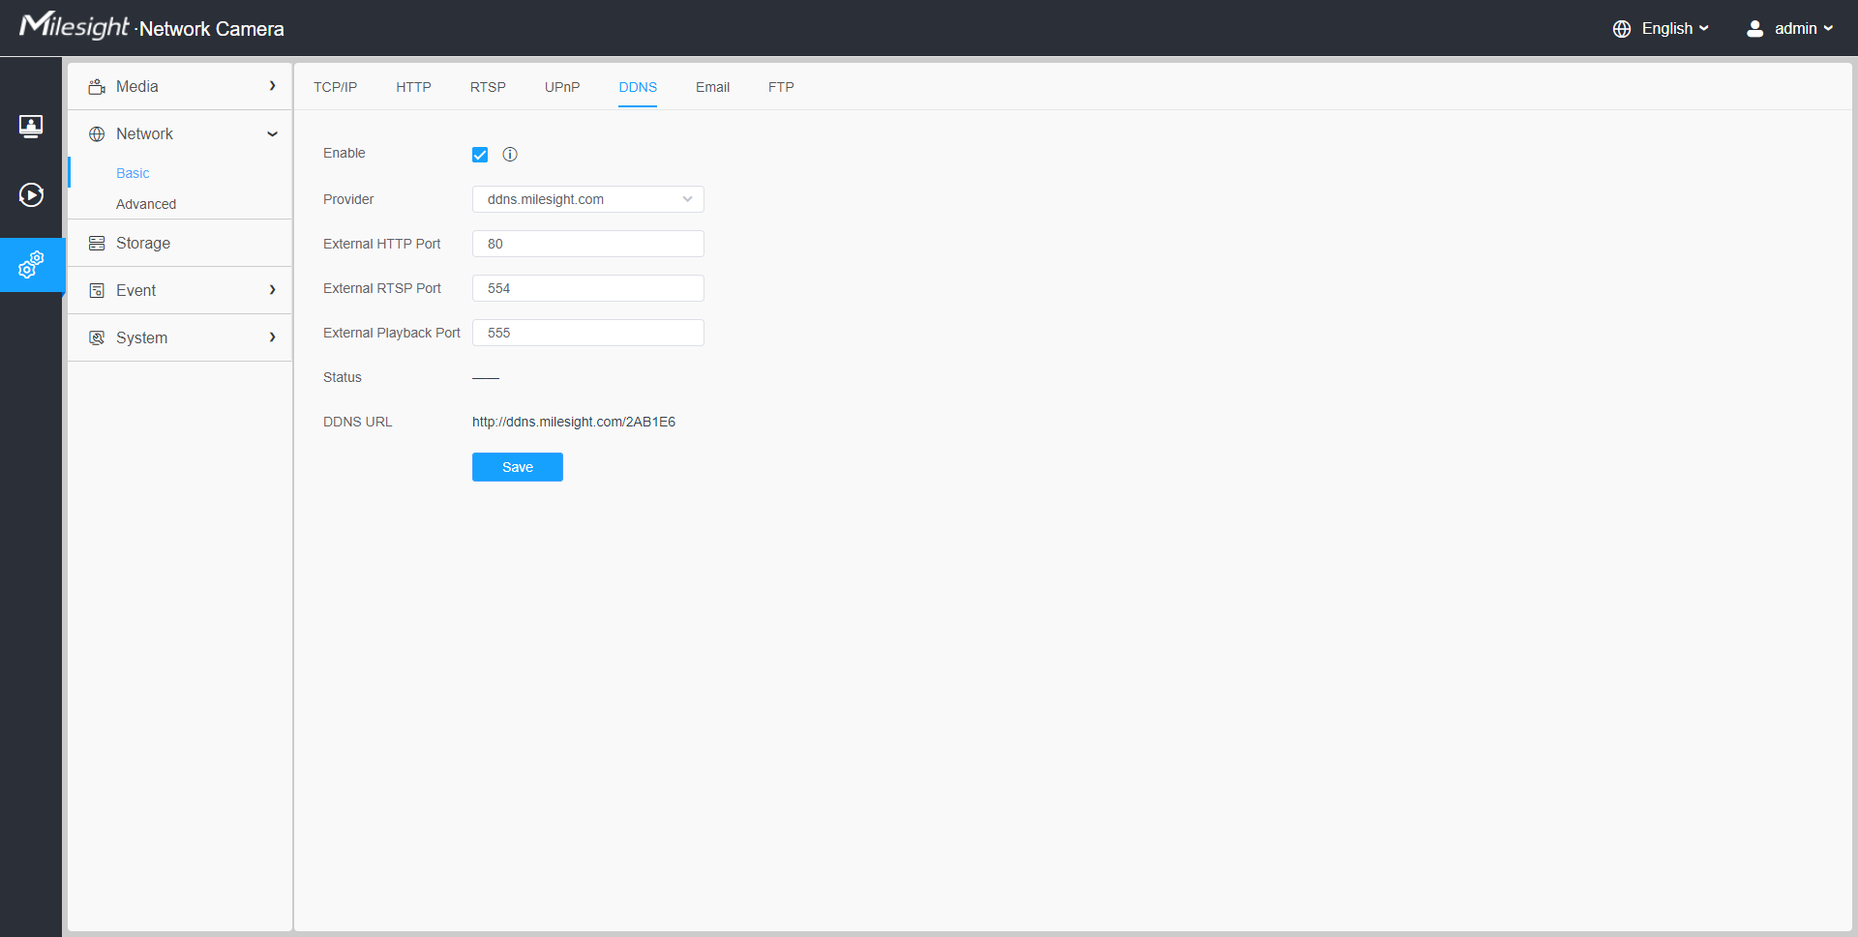
Task: Click the Storage disk icon
Action: (x=97, y=244)
